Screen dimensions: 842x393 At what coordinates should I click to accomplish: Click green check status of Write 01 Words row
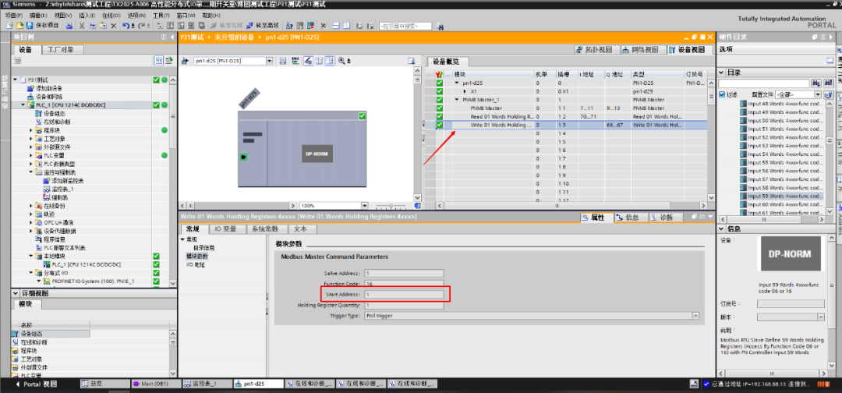coord(440,125)
